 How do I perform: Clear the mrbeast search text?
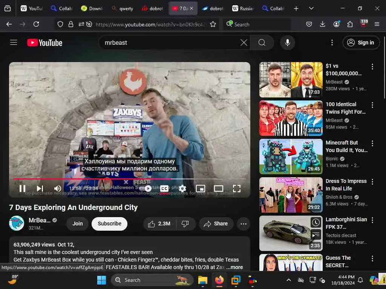click(244, 43)
